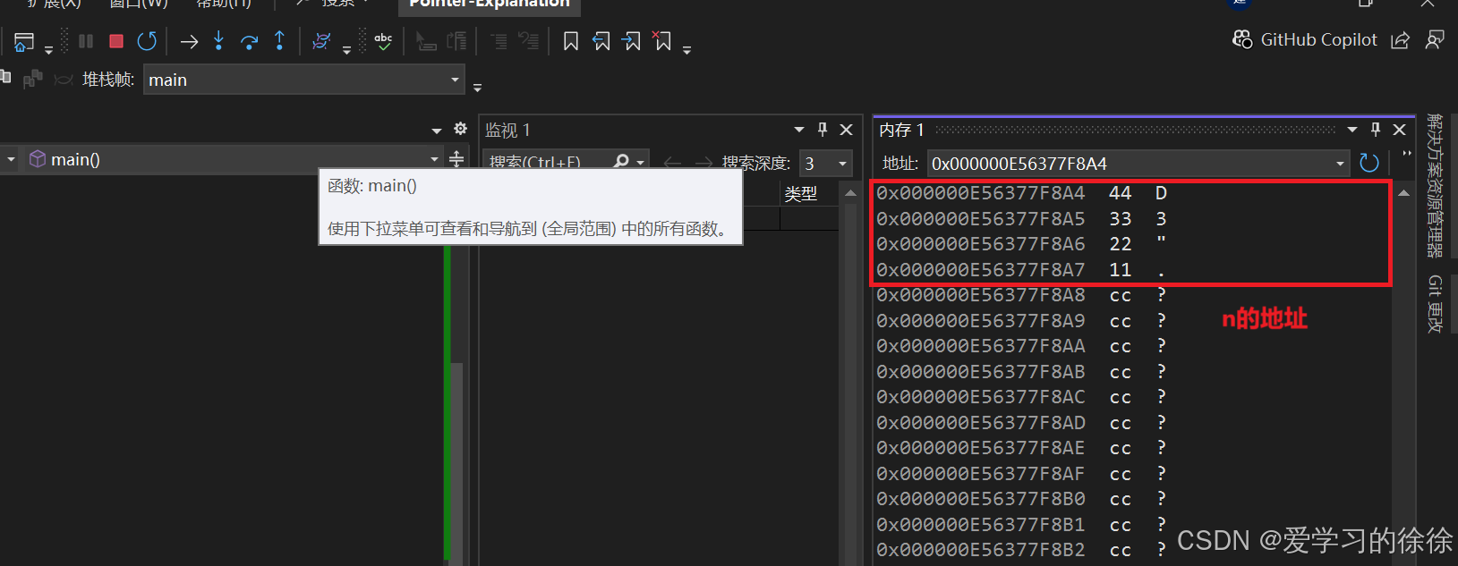Image resolution: width=1458 pixels, height=566 pixels.
Task: Click the Step Into icon
Action: pos(219,41)
